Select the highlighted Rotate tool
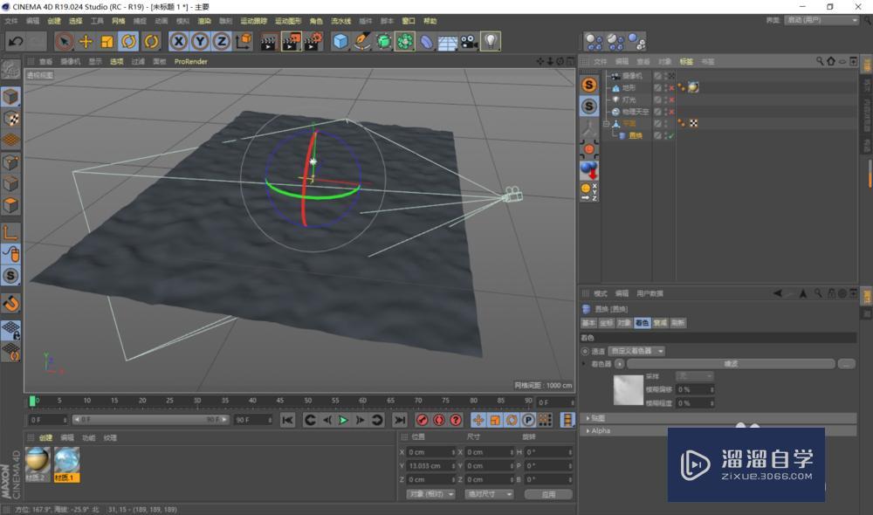 (128, 41)
